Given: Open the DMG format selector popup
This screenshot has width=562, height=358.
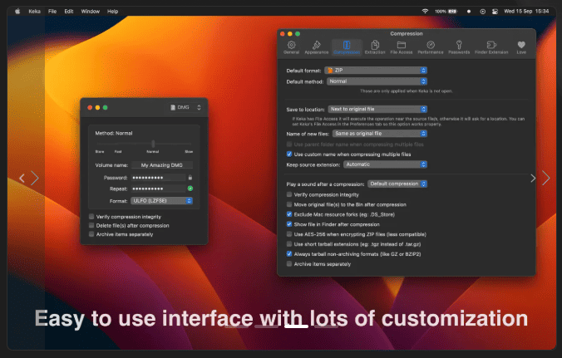Looking at the screenshot, I should [x=185, y=107].
